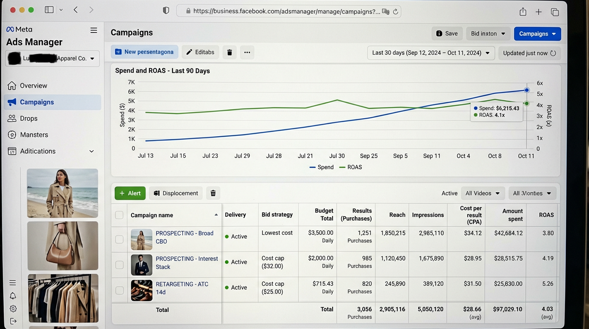Viewport: 589px width, 329px height.
Task: Open the browser sidebar dropdown chevron
Action: tap(61, 10)
